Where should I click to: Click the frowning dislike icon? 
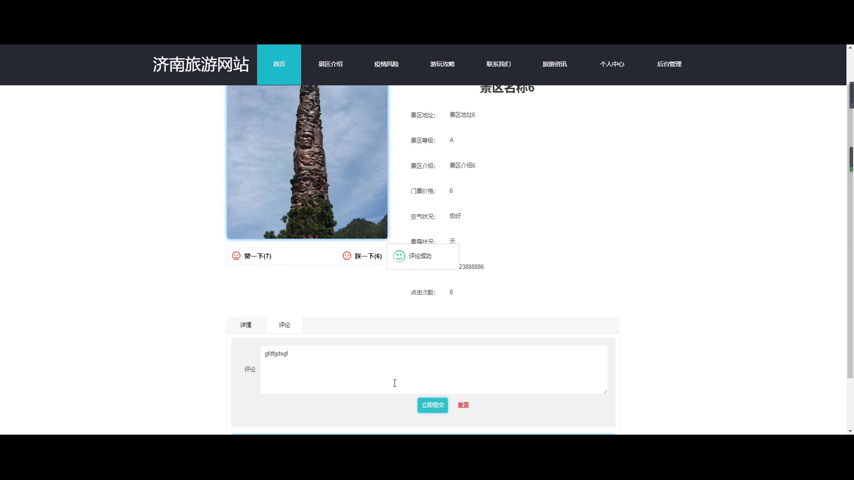coord(347,256)
